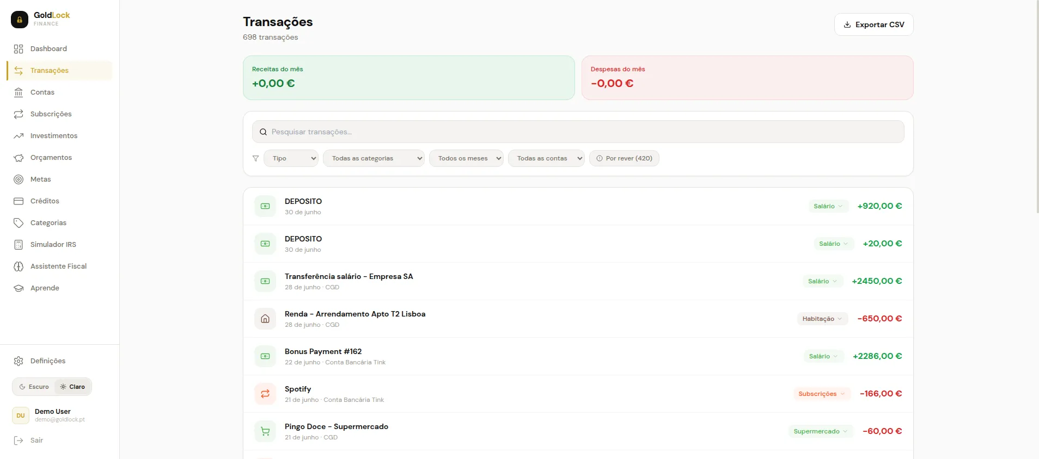
Task: Open Metas from the sidebar
Action: pyautogui.click(x=59, y=179)
